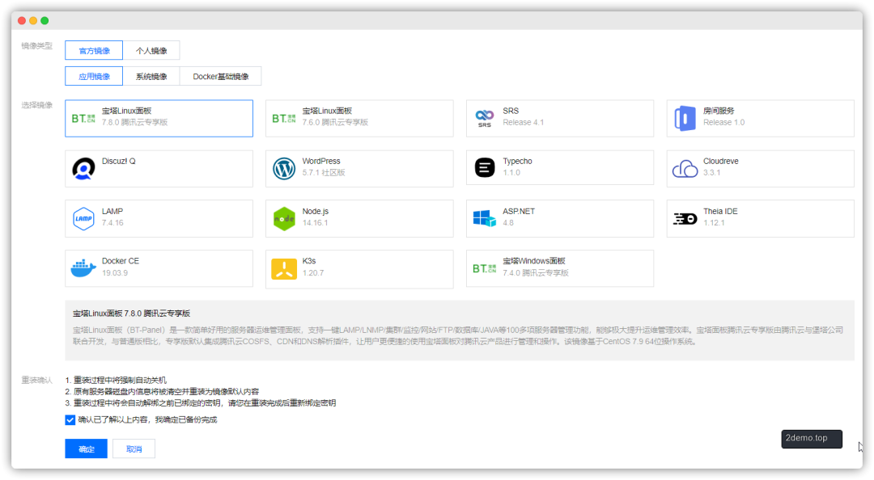
Task: Choose the 宝塔Windows面板 BT icon
Action: click(485, 268)
